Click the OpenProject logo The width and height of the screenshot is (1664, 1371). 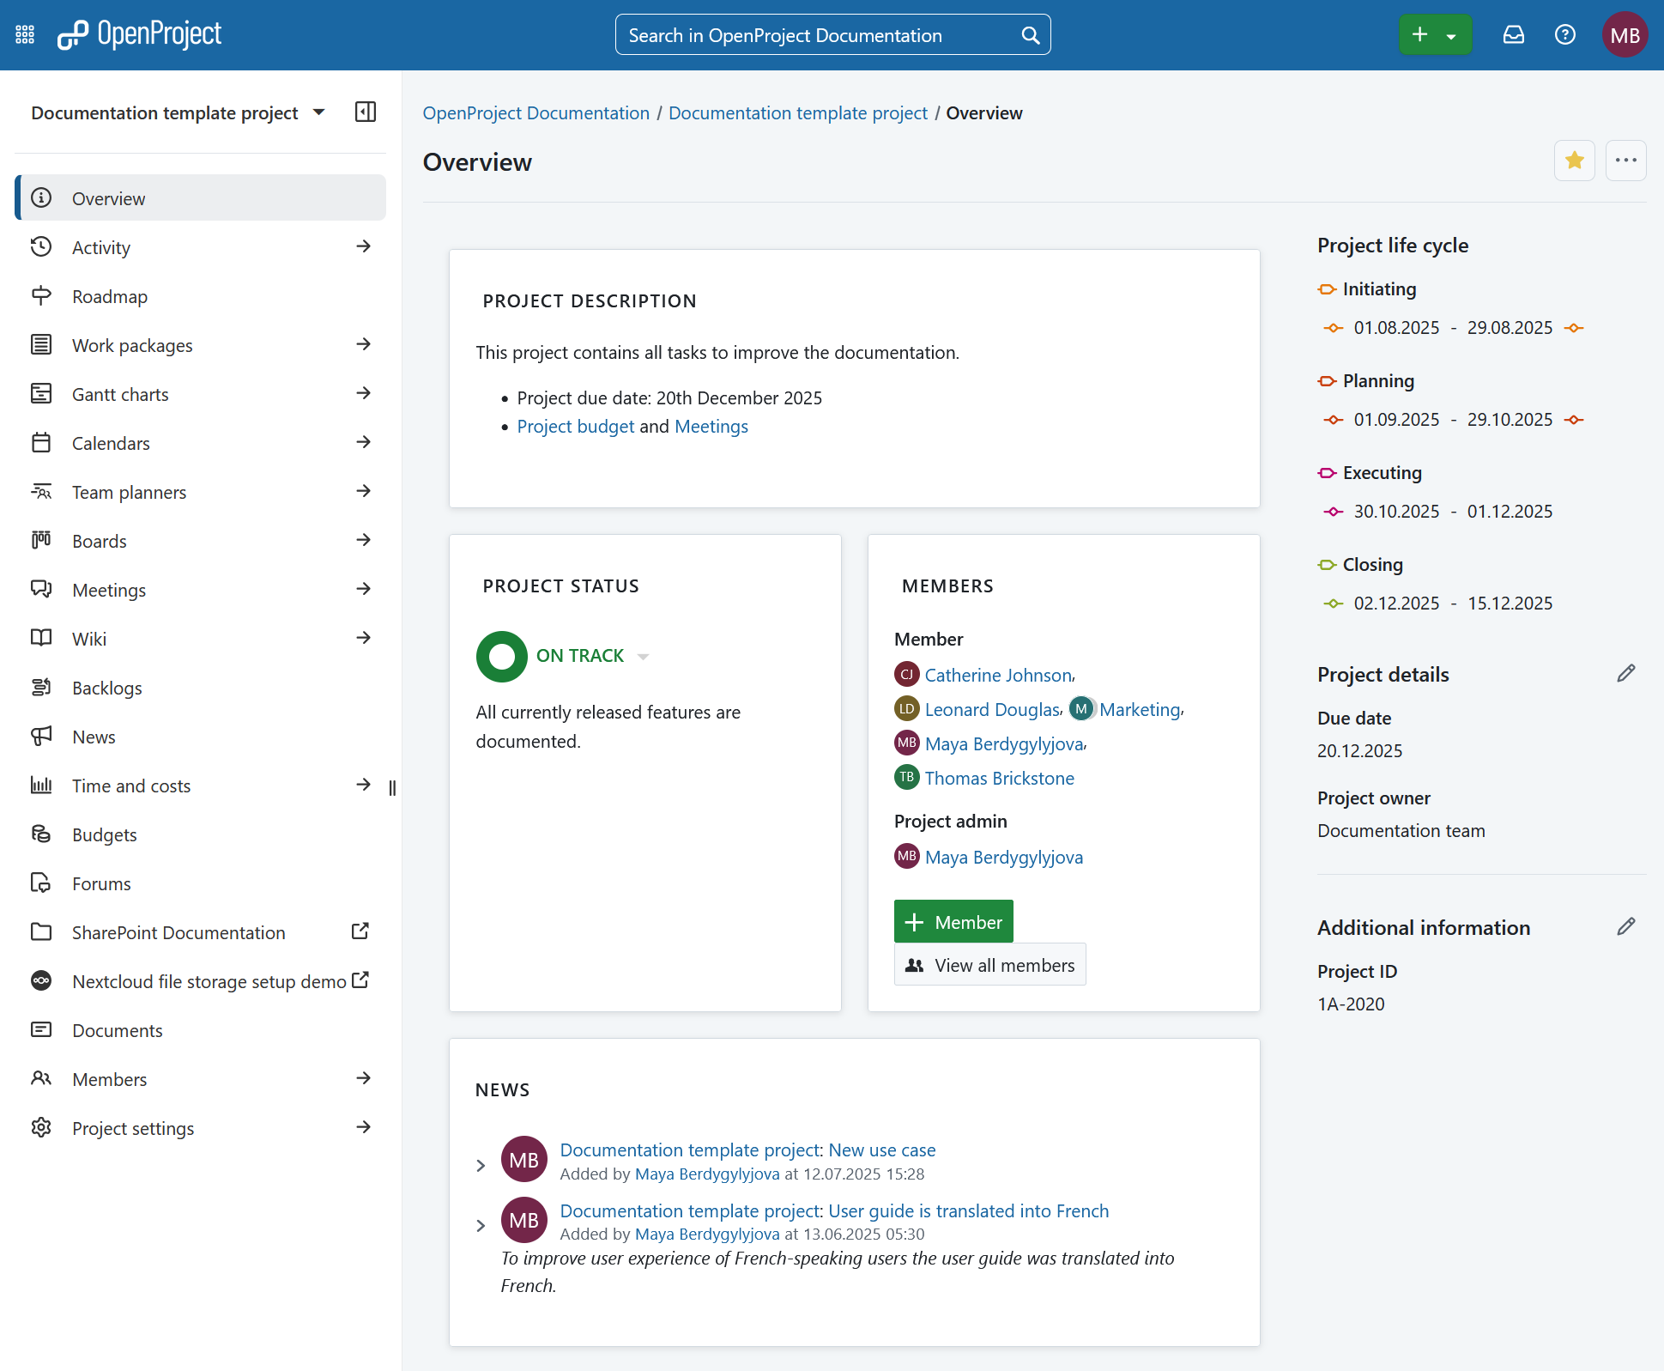click(x=139, y=34)
